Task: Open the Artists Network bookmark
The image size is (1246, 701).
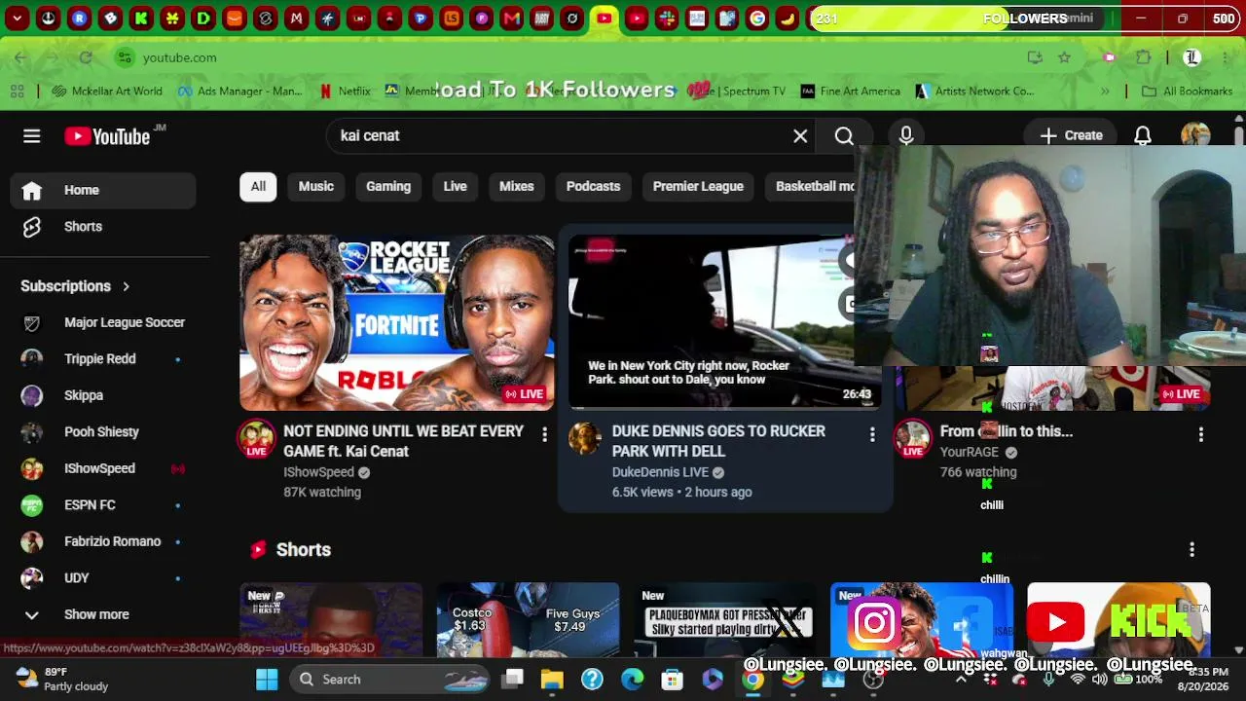Action: 974,92
